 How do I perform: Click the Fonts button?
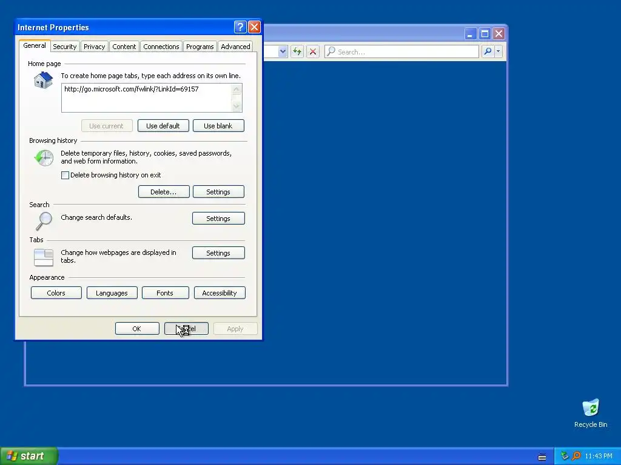165,293
